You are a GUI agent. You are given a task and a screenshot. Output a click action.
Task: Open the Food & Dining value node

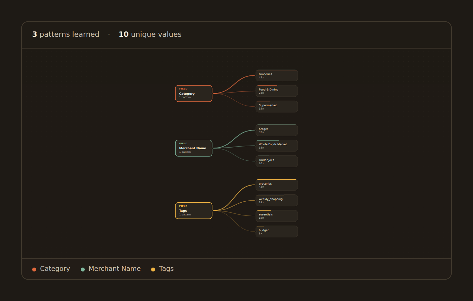(x=277, y=91)
